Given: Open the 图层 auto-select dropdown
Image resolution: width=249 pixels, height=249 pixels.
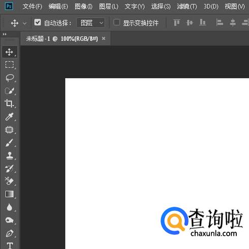Looking at the screenshot, I should point(91,23).
